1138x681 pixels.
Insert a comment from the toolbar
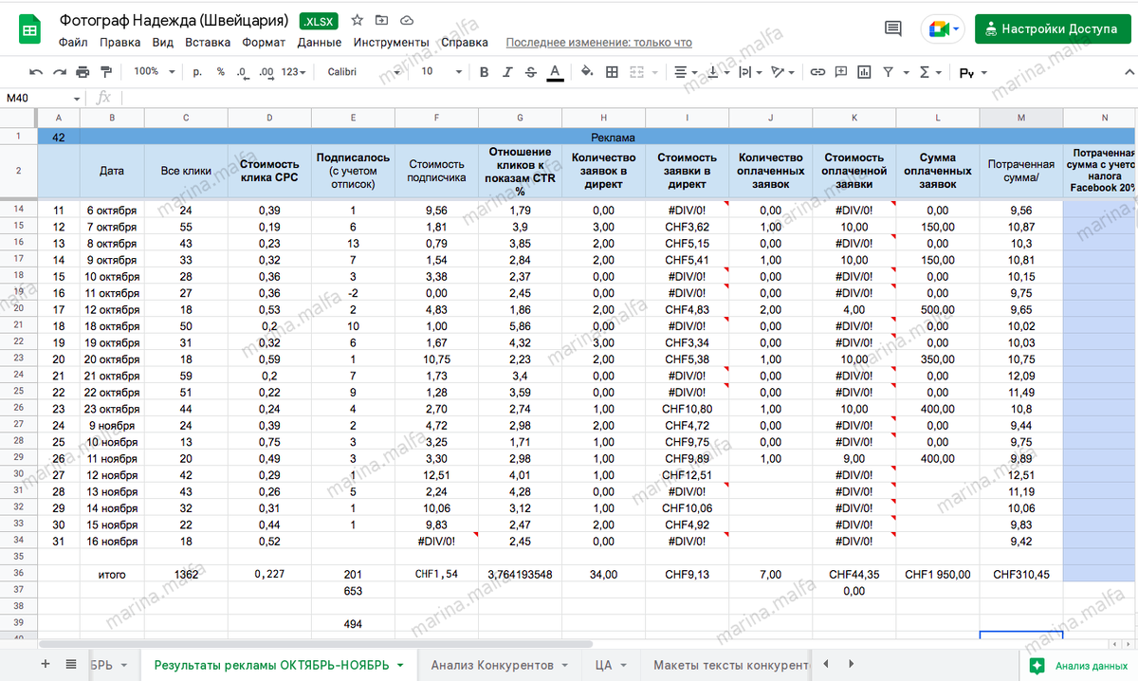840,72
